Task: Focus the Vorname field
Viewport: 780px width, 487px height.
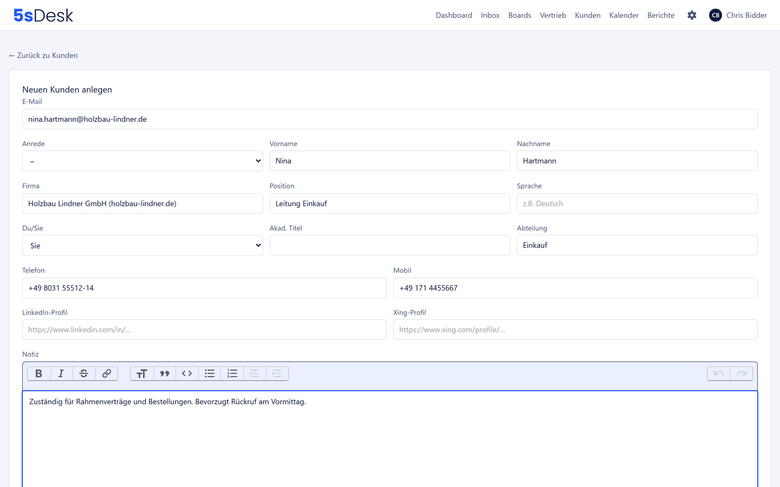Action: [390, 161]
